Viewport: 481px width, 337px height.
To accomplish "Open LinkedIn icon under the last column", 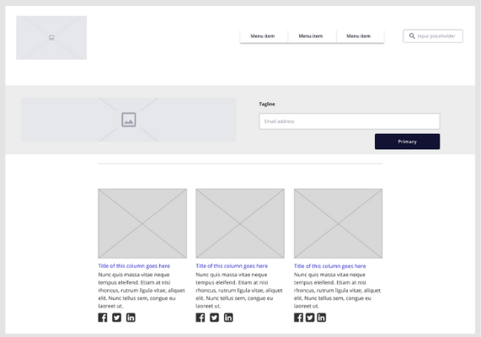I will 321,318.
